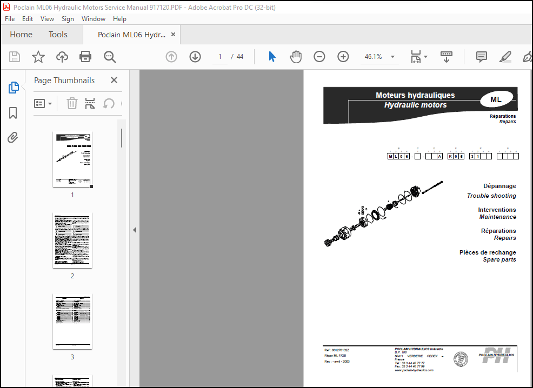
Task: Click the Search magnifier icon
Action: [x=109, y=56]
